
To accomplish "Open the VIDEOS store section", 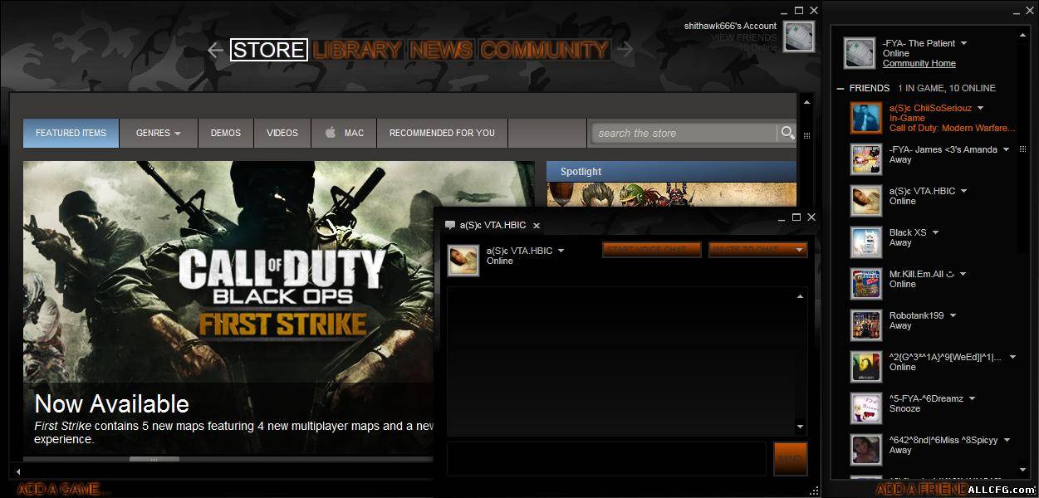I will (x=282, y=133).
